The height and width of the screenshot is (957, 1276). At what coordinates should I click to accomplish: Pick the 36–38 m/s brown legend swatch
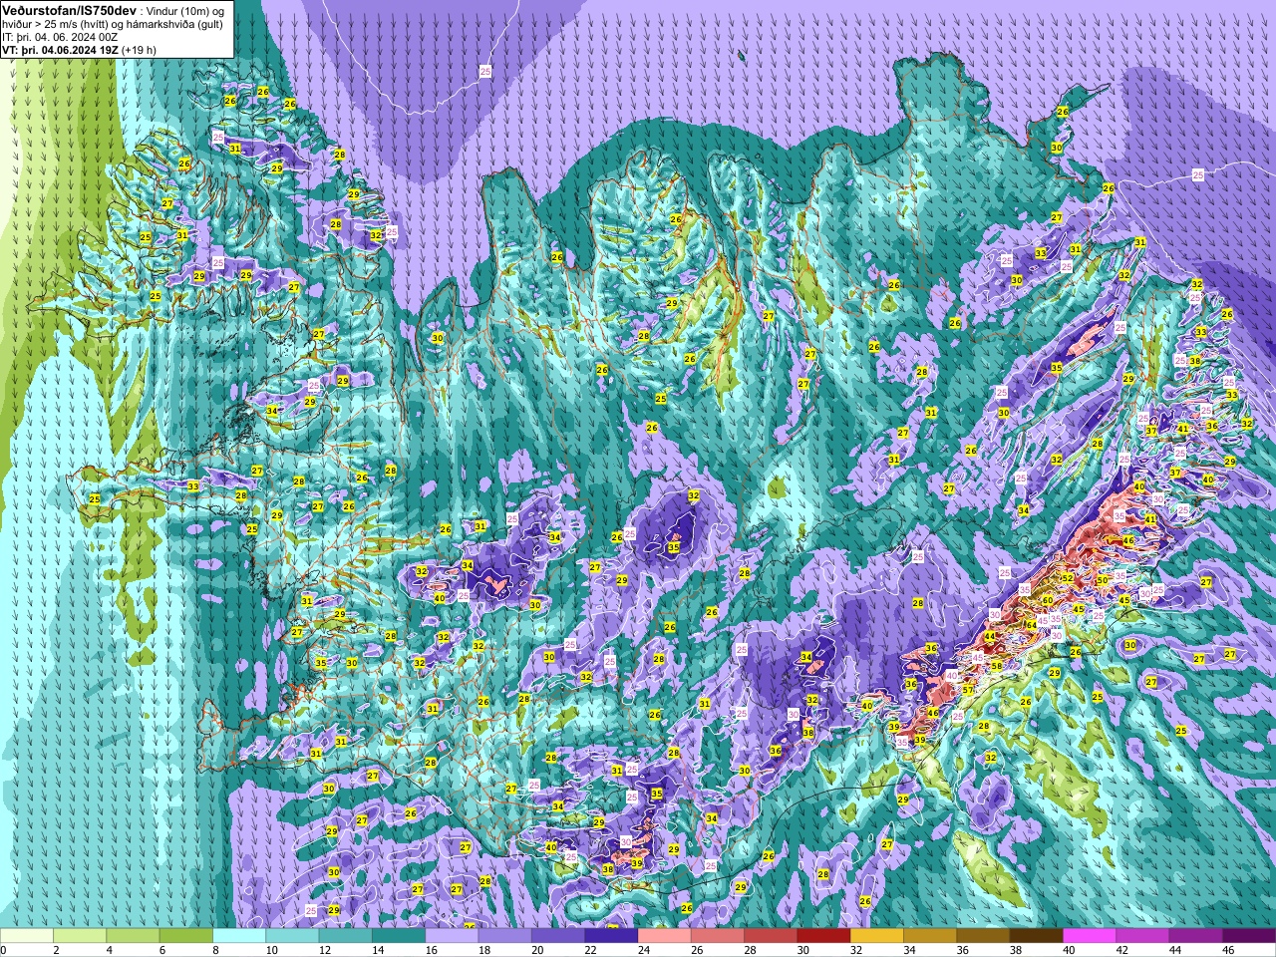point(984,936)
